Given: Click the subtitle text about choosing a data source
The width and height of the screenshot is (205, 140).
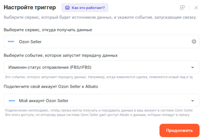Looking at the screenshot, I should [100, 17].
